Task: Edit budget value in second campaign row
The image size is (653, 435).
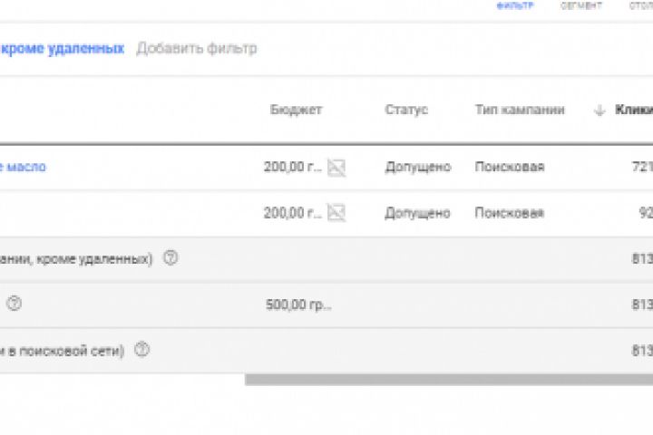Action: 292,213
